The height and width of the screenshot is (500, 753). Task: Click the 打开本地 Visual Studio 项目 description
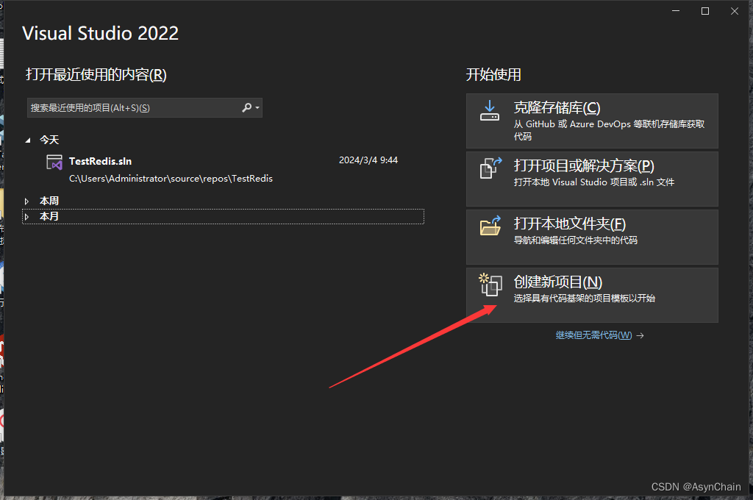(594, 182)
